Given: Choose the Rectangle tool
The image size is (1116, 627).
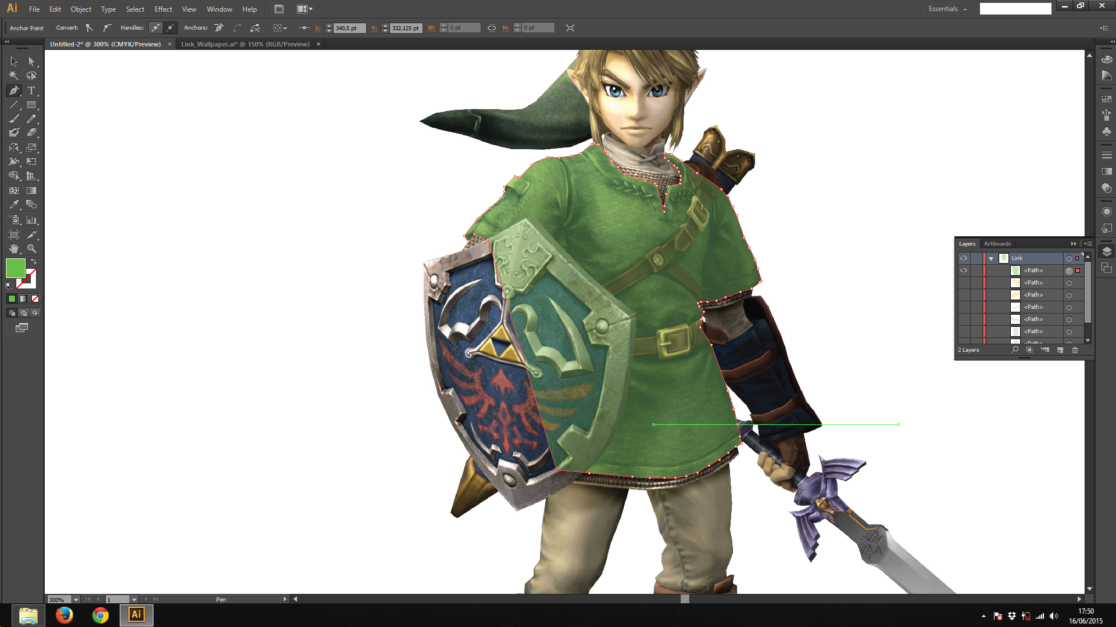Looking at the screenshot, I should (x=31, y=105).
